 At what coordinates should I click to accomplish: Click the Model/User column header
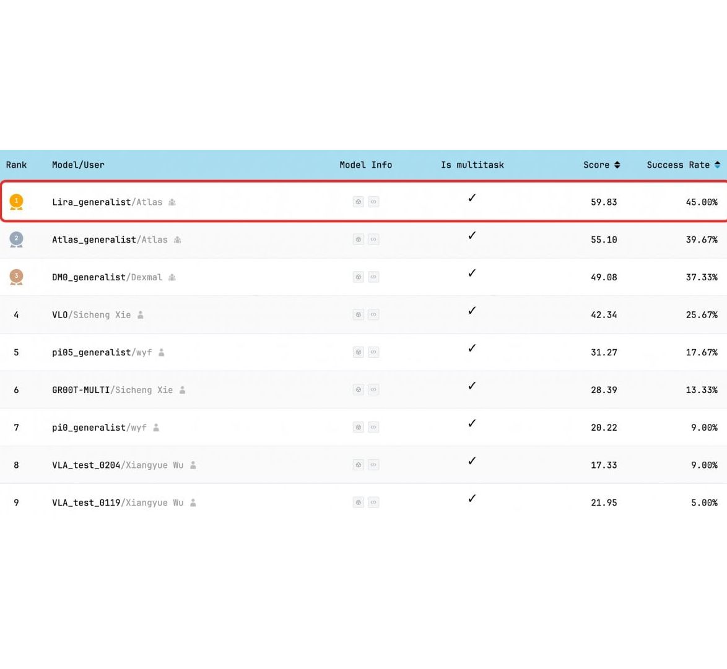point(78,165)
